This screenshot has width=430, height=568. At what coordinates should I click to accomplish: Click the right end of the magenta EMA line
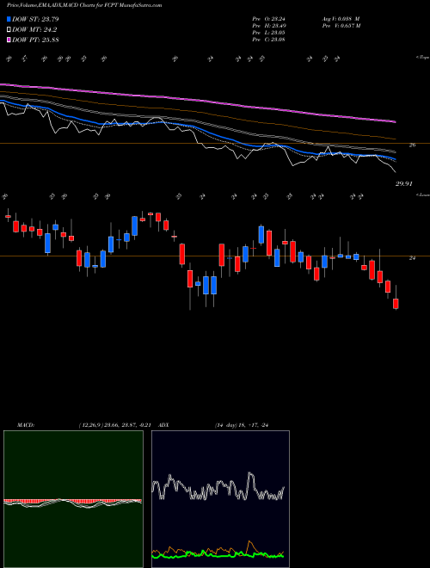pos(394,121)
